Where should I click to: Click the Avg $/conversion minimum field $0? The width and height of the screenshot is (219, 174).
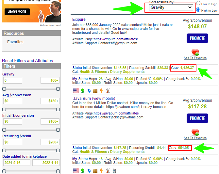click(13, 101)
